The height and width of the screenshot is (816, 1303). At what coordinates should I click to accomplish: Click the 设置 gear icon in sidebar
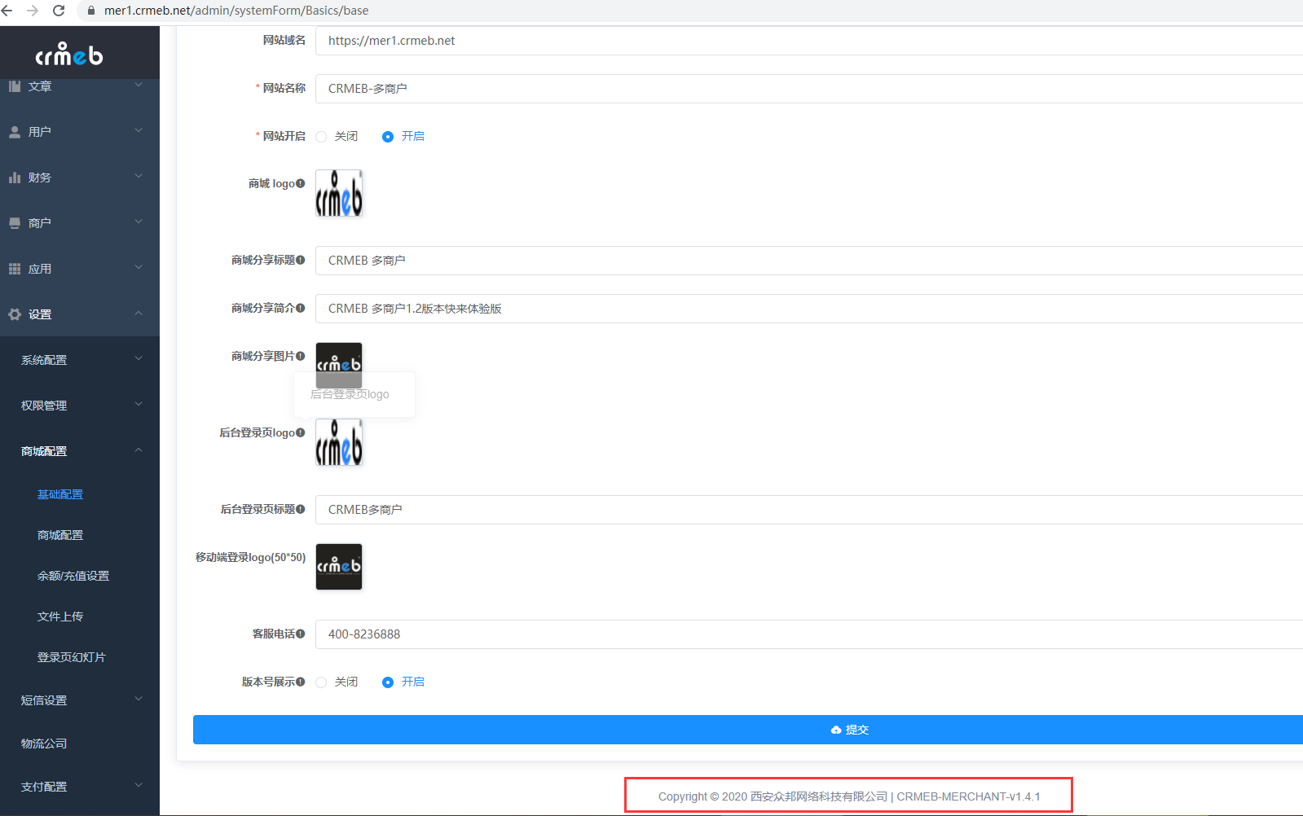[x=15, y=314]
